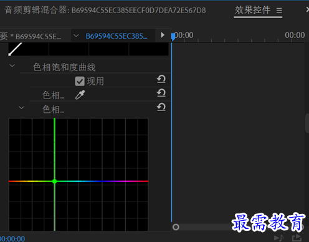Open the clip selector dropdown chevron
The image size is (309, 242).
pyautogui.click(x=76, y=36)
